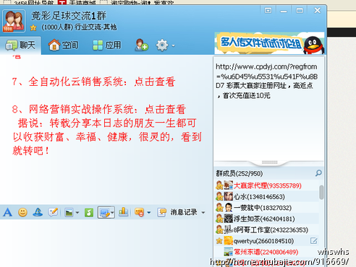Click the 多人传文件 banner ad

[x=269, y=43]
